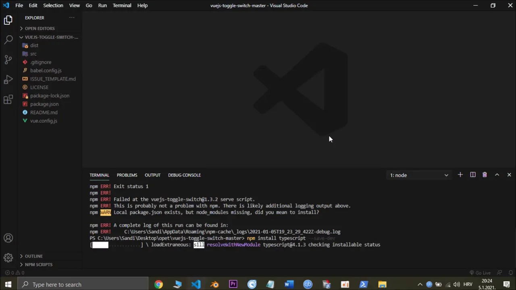Open Explorer more actions ellipsis
Viewport: 516px width, 290px height.
(x=72, y=18)
